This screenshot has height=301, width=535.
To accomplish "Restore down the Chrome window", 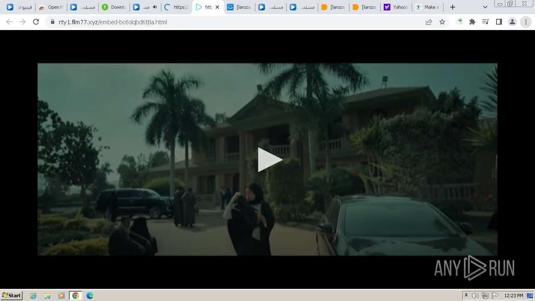I will [x=510, y=4].
